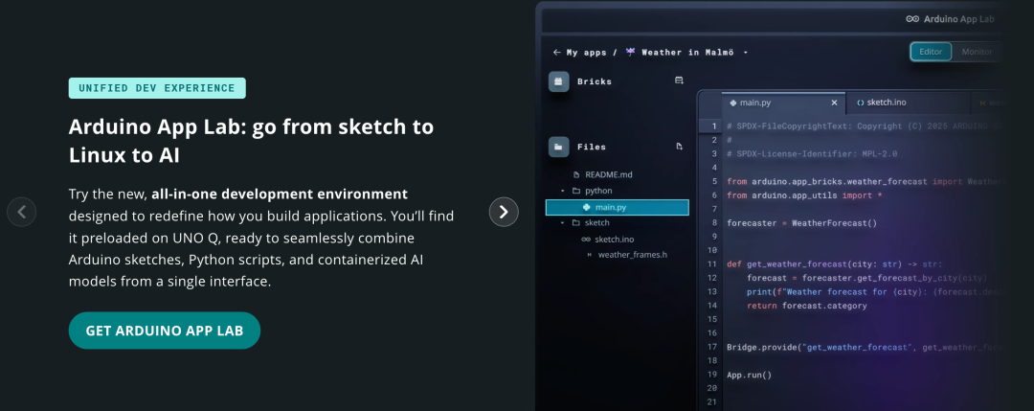1034x411 pixels.
Task: Click the 'return forecast.category' code line
Action: 807,307
